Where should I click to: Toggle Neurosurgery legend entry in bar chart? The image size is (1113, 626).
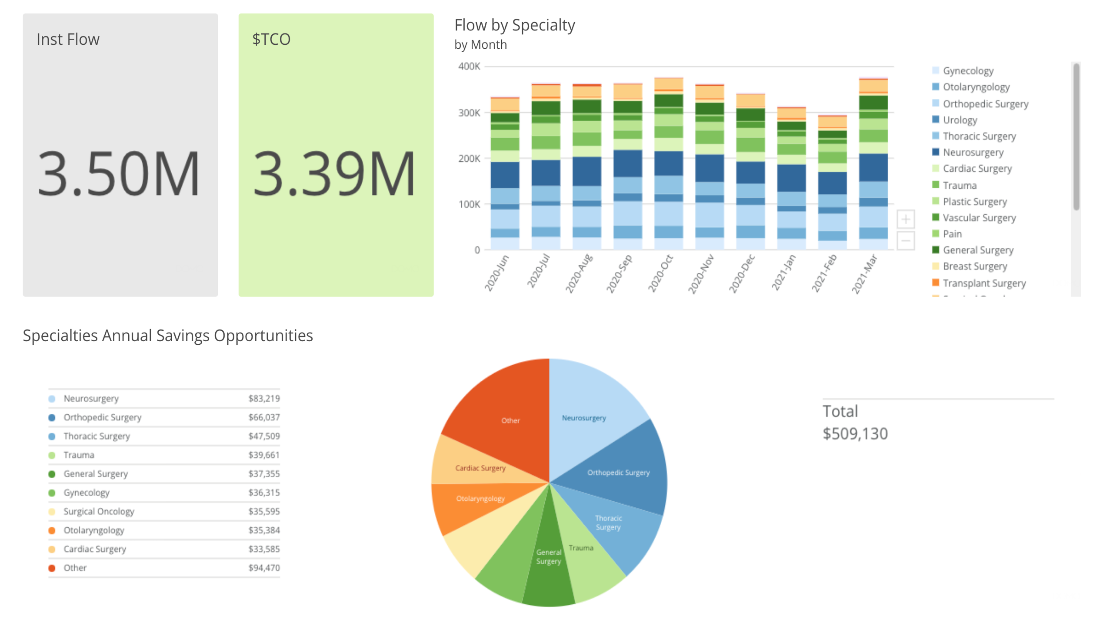[x=973, y=152]
